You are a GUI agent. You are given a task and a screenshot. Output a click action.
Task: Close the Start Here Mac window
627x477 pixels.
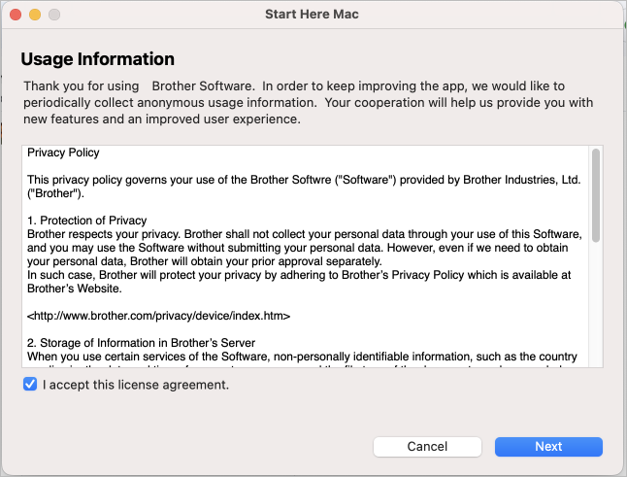[16, 15]
